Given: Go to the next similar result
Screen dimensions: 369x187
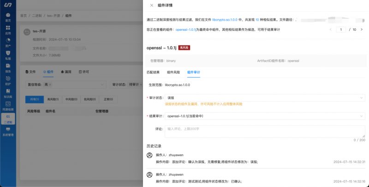Looking at the screenshot, I should click(x=362, y=29).
